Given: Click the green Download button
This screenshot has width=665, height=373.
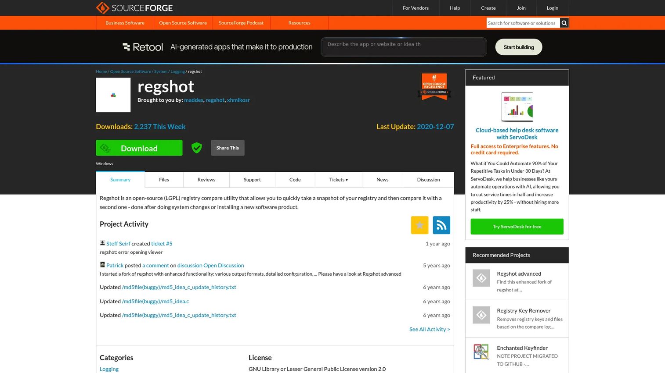Looking at the screenshot, I should pyautogui.click(x=139, y=148).
